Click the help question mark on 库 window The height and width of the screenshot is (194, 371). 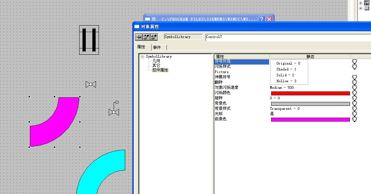[x=262, y=19]
